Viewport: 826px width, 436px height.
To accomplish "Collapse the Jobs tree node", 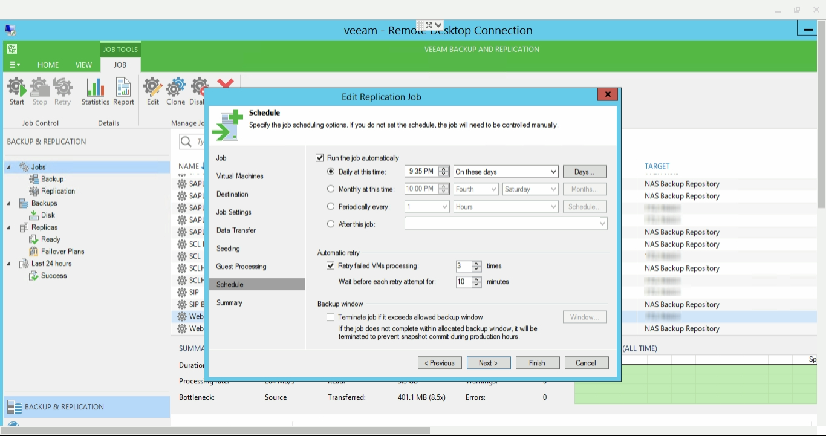I will point(9,168).
